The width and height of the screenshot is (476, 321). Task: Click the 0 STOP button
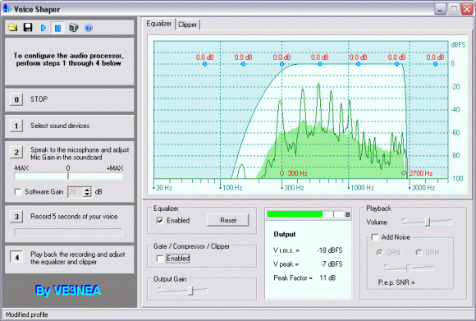(x=16, y=99)
